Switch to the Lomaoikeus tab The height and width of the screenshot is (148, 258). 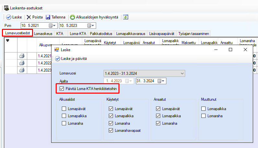coord(43,33)
